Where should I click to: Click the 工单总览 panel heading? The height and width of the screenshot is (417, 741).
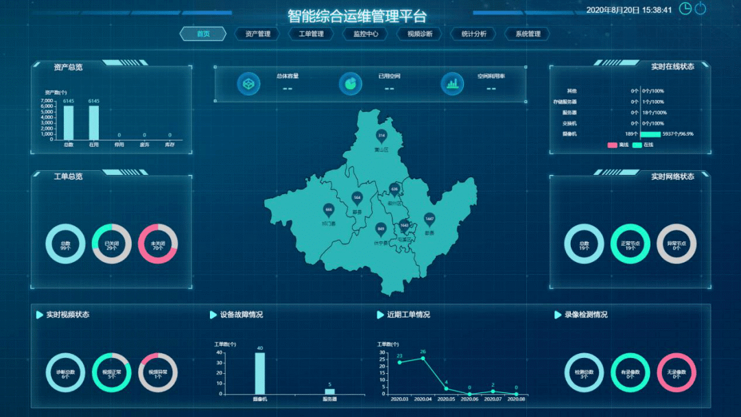click(x=68, y=177)
